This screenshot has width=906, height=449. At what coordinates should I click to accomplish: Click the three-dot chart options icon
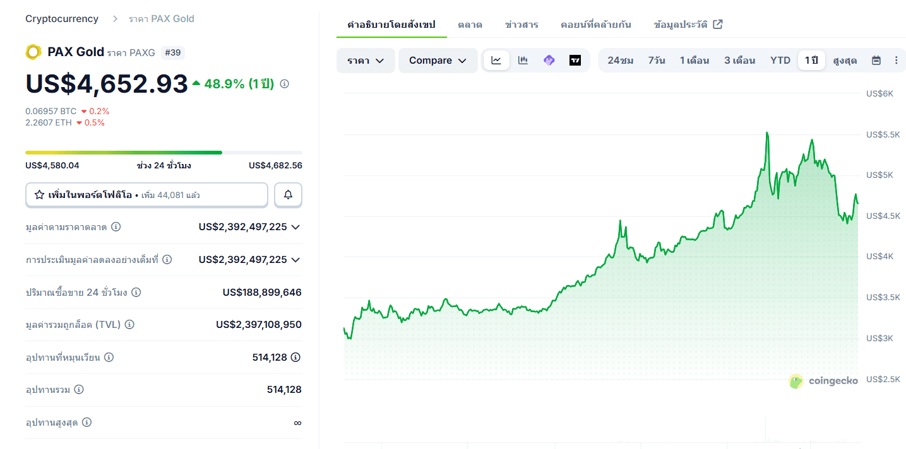tap(896, 60)
